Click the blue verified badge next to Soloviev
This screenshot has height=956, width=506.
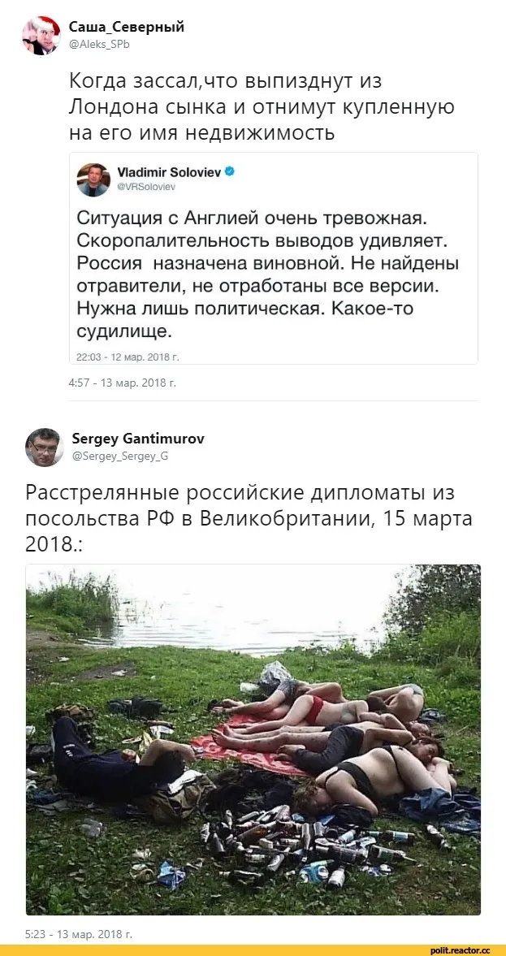point(230,172)
